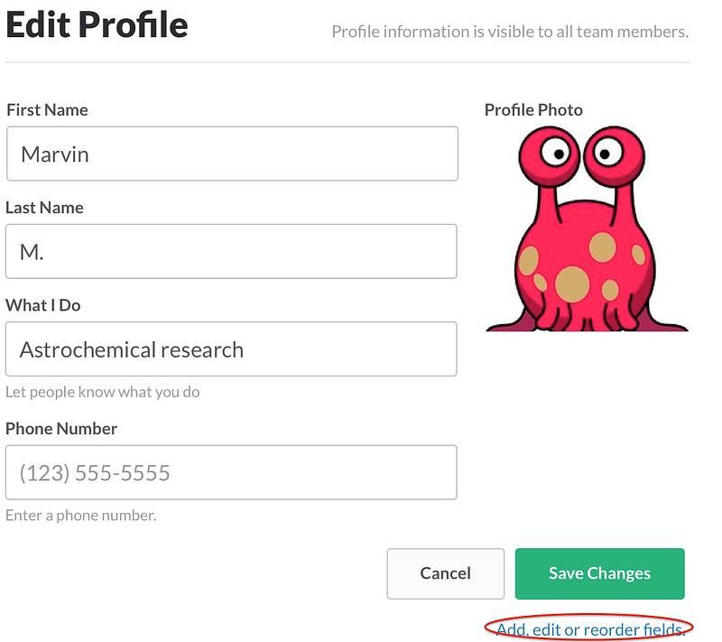Click the Edit Profile heading

97,24
